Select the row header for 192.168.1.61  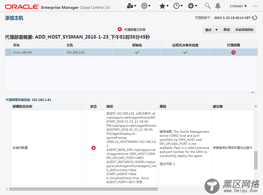click(x=8, y=52)
